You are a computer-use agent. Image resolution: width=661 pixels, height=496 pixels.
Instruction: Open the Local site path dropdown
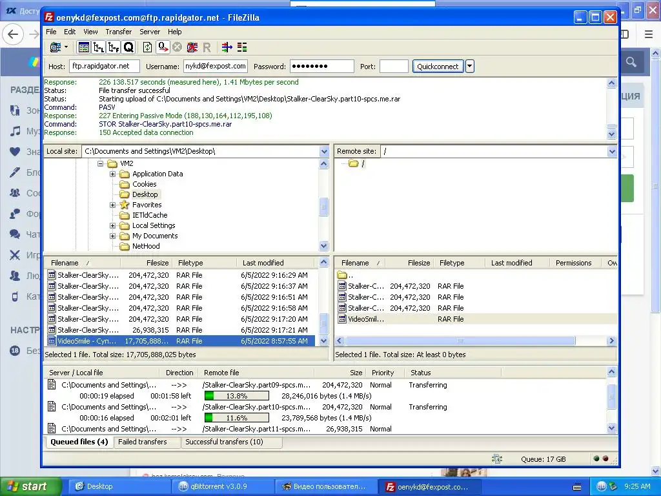tap(324, 151)
